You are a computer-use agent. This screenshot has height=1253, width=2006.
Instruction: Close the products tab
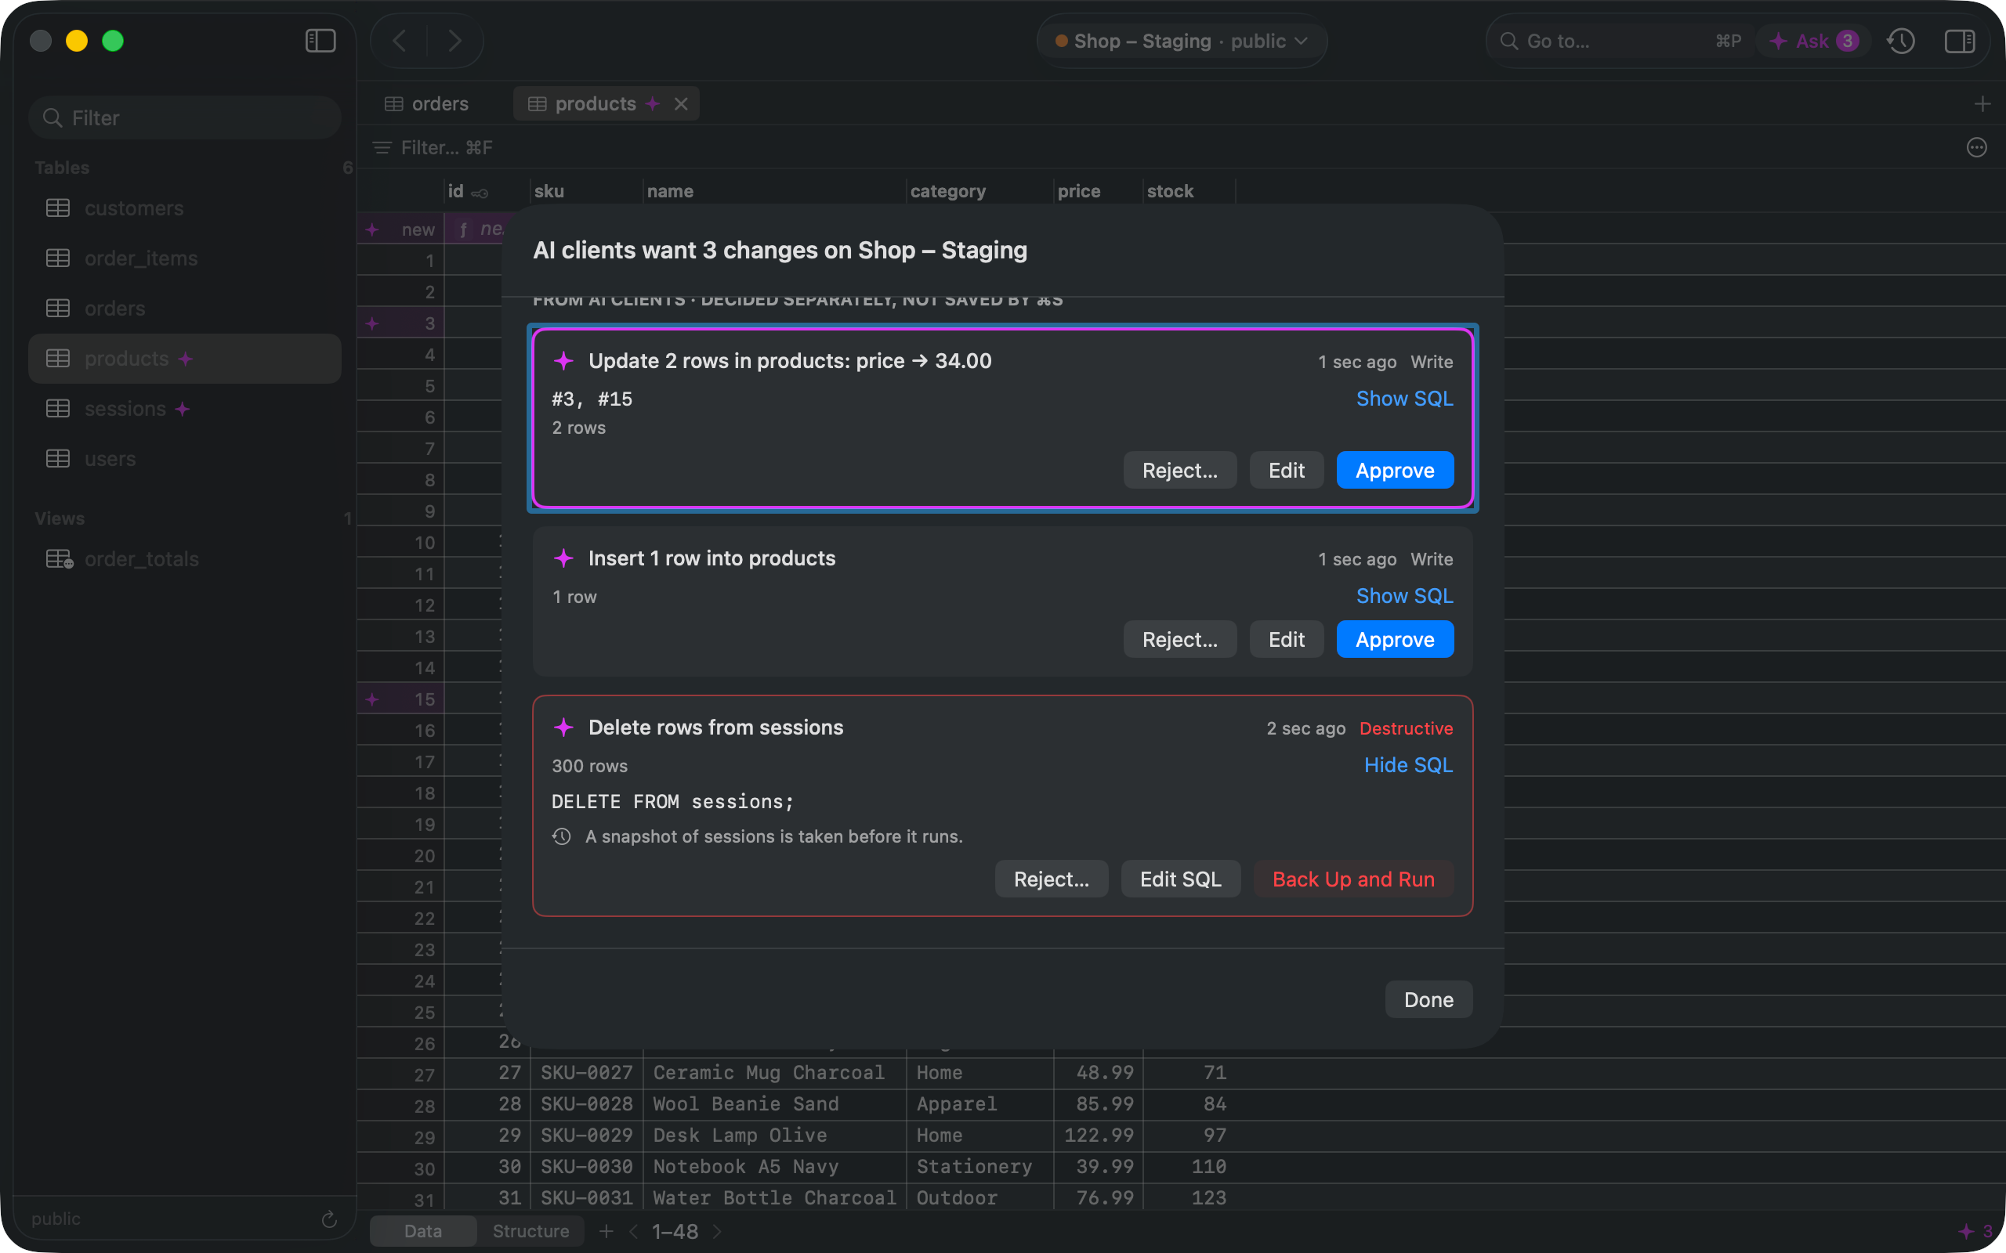tap(680, 103)
